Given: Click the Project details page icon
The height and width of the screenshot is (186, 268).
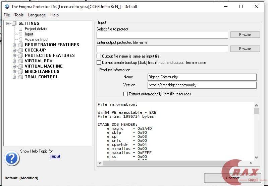Looking at the screenshot, I should (20, 29).
